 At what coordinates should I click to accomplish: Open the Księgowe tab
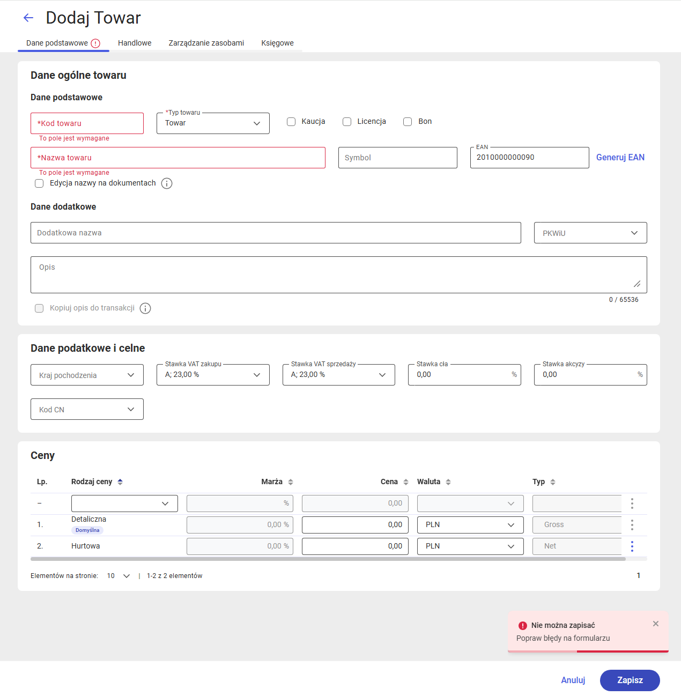(277, 43)
